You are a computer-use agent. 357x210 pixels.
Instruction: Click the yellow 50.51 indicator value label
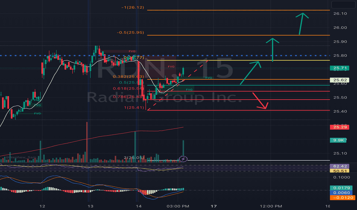340,171
